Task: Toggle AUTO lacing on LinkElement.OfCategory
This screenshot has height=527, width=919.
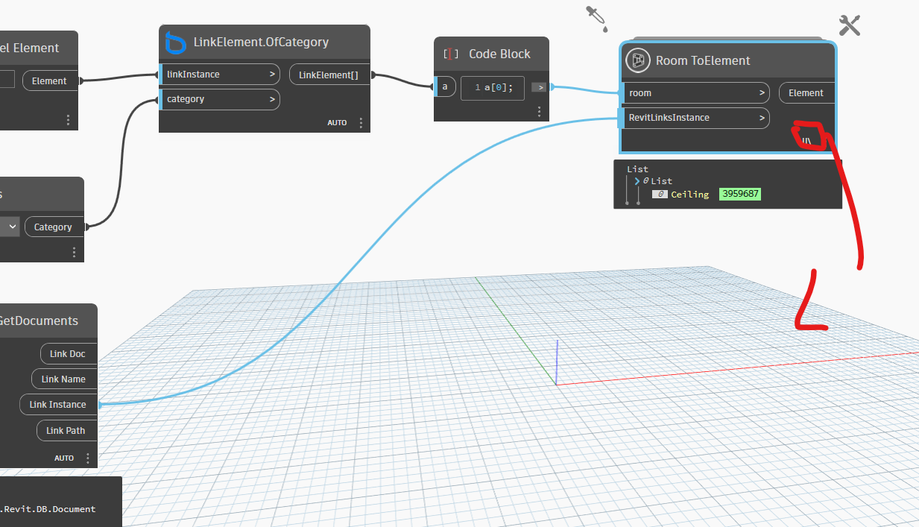Action: click(335, 122)
